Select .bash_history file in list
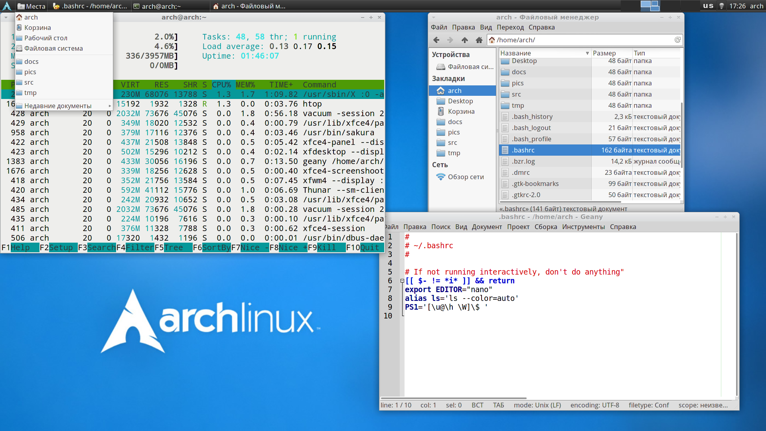The width and height of the screenshot is (766, 431). tap(590, 117)
